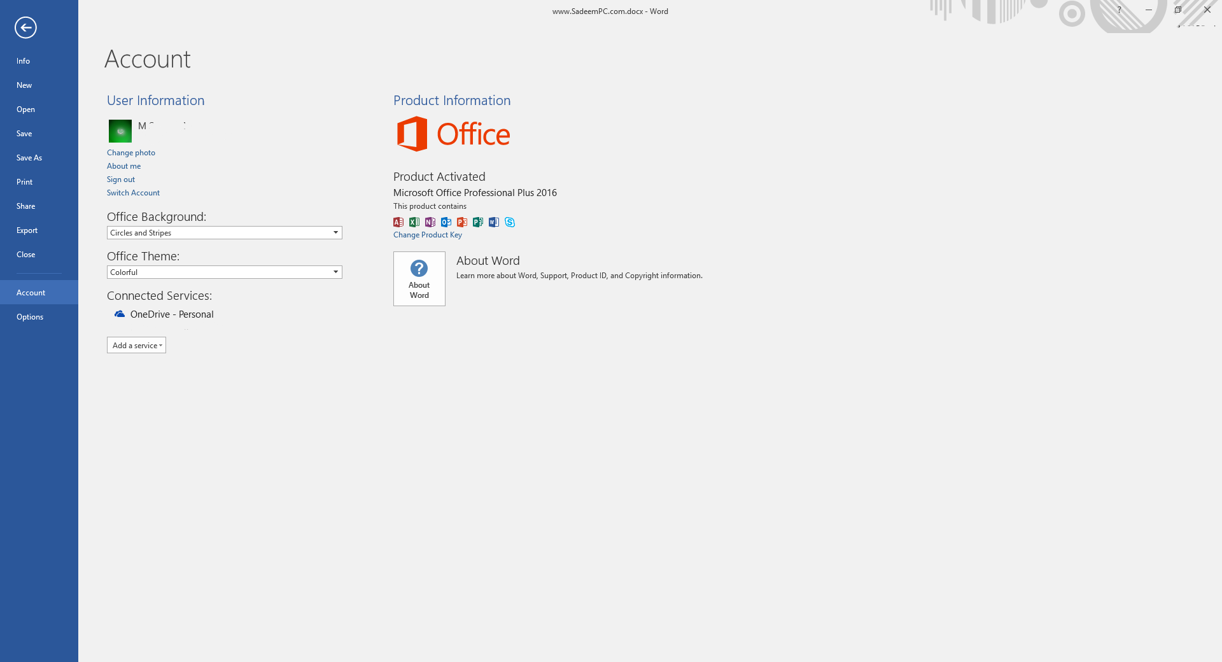Expand the Add a service menu
The width and height of the screenshot is (1222, 662).
(137, 345)
